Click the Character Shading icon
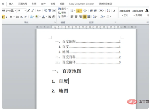 50,17
